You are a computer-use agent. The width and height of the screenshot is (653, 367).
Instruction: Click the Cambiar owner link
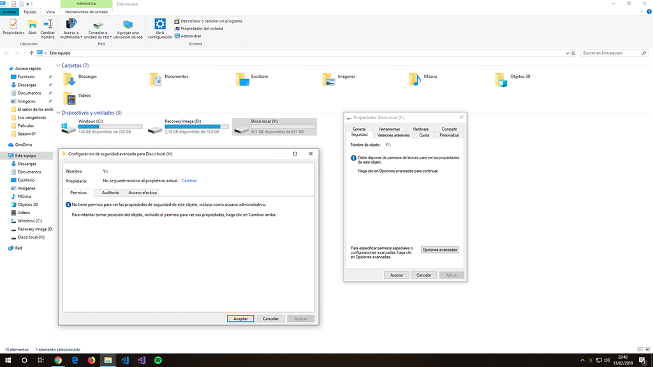pyautogui.click(x=189, y=181)
